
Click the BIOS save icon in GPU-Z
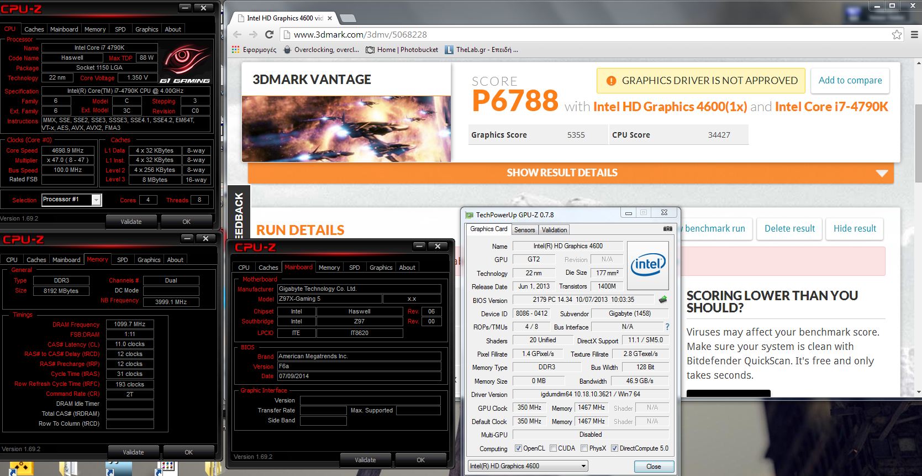663,300
